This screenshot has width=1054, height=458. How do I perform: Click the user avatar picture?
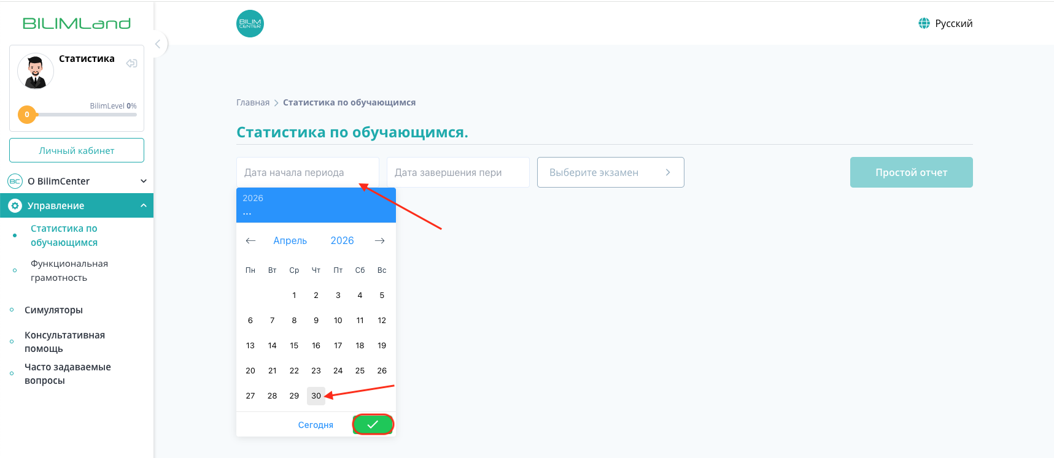(36, 71)
